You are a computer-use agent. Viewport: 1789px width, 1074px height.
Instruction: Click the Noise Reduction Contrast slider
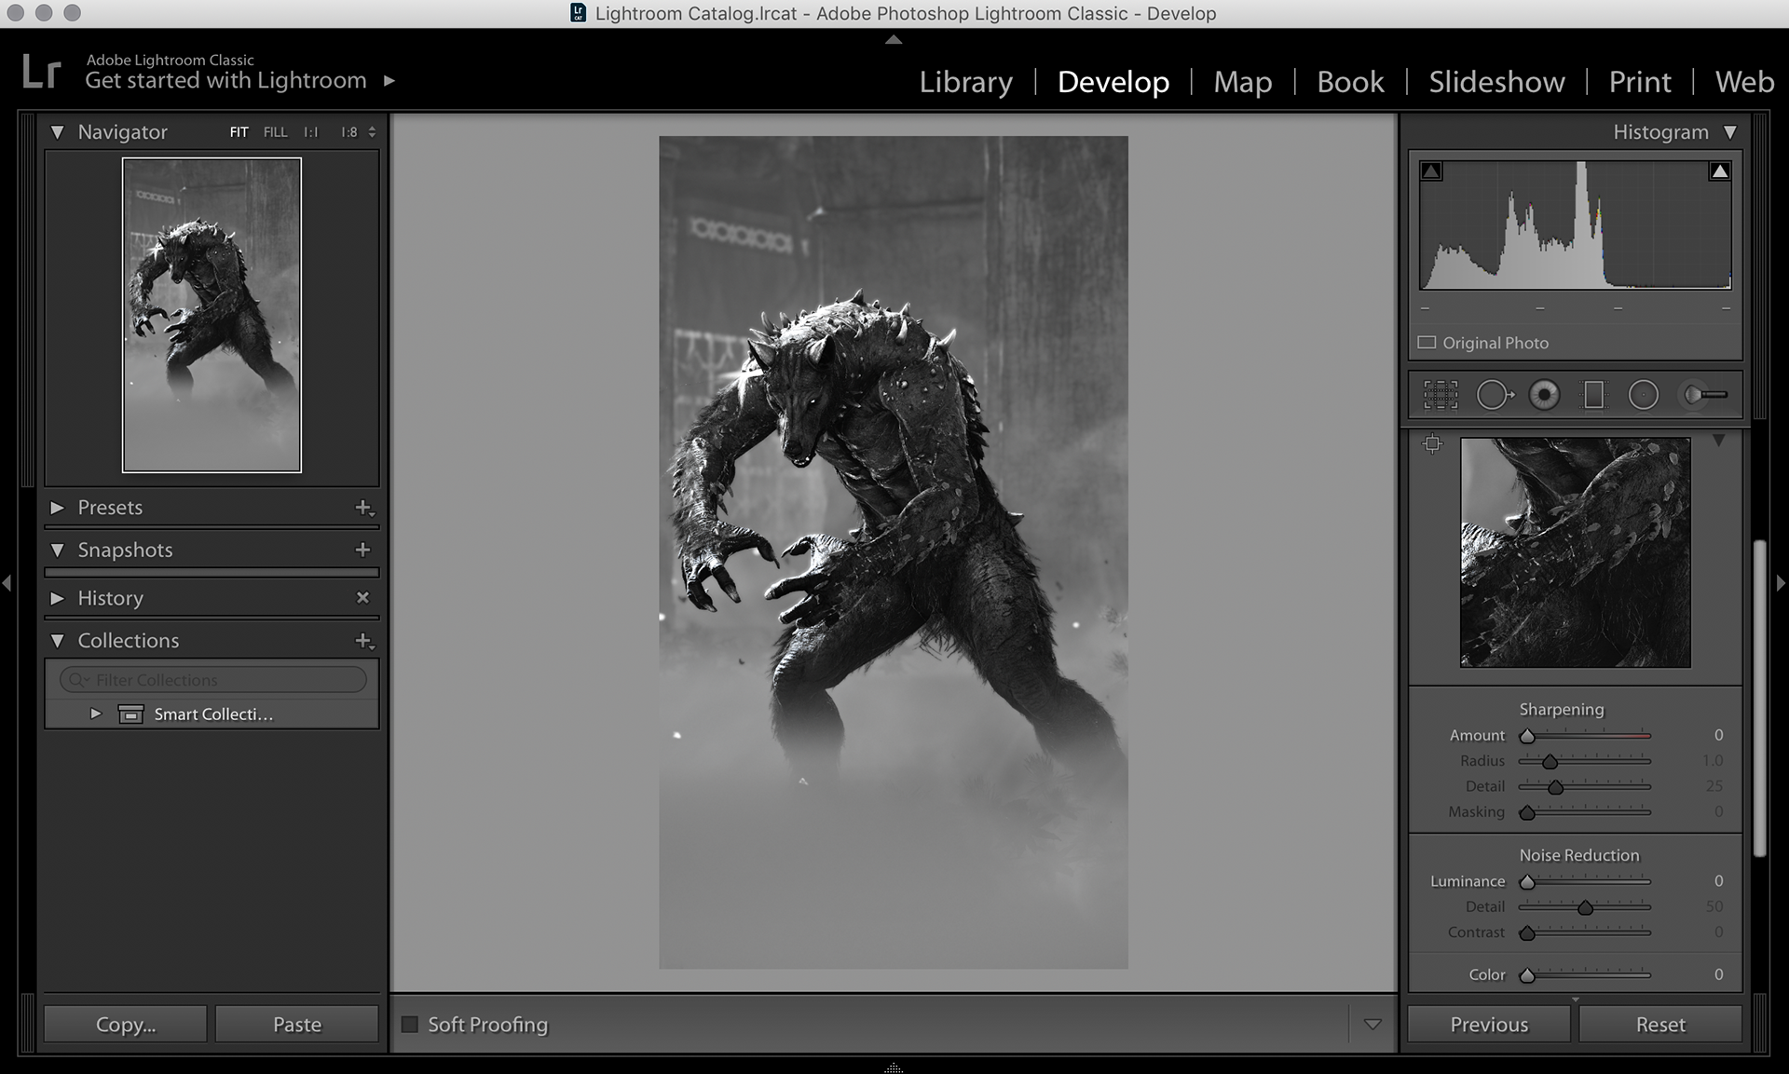[x=1585, y=932]
